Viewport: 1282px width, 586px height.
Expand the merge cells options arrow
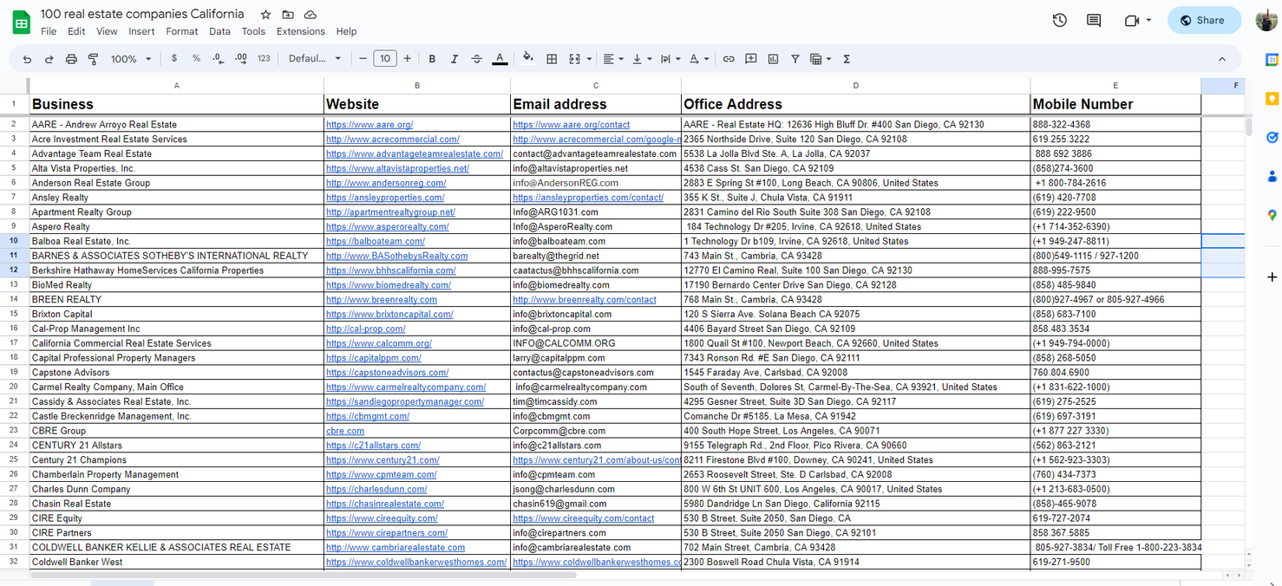(590, 59)
